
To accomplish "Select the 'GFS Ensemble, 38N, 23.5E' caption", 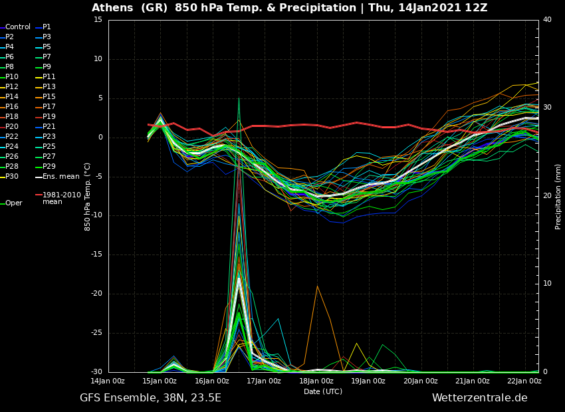I will (151, 398).
